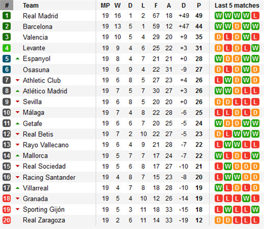Screen dimensions: 264x229
Task: Click the red down arrow beside Athletic Club
Action: pos(17,80)
